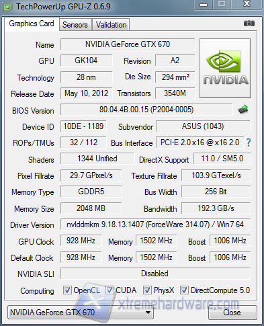Screen dimensions: 264x326
Task: Click the Close button at bottom
Action: pos(232,313)
